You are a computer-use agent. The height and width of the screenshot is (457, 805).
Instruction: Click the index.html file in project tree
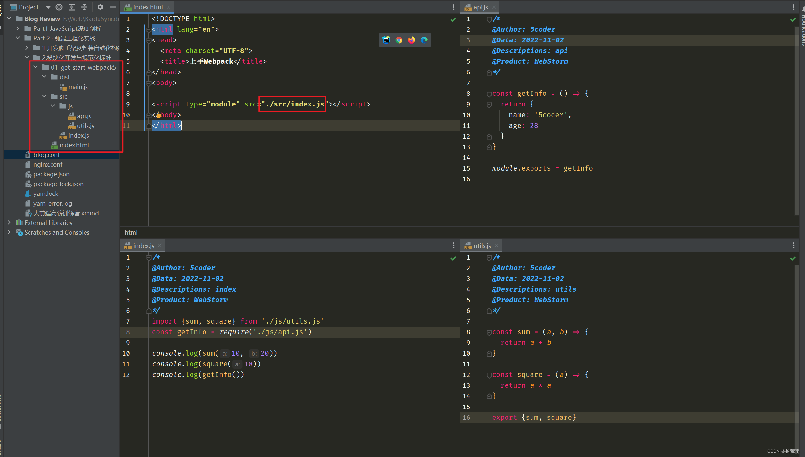74,145
